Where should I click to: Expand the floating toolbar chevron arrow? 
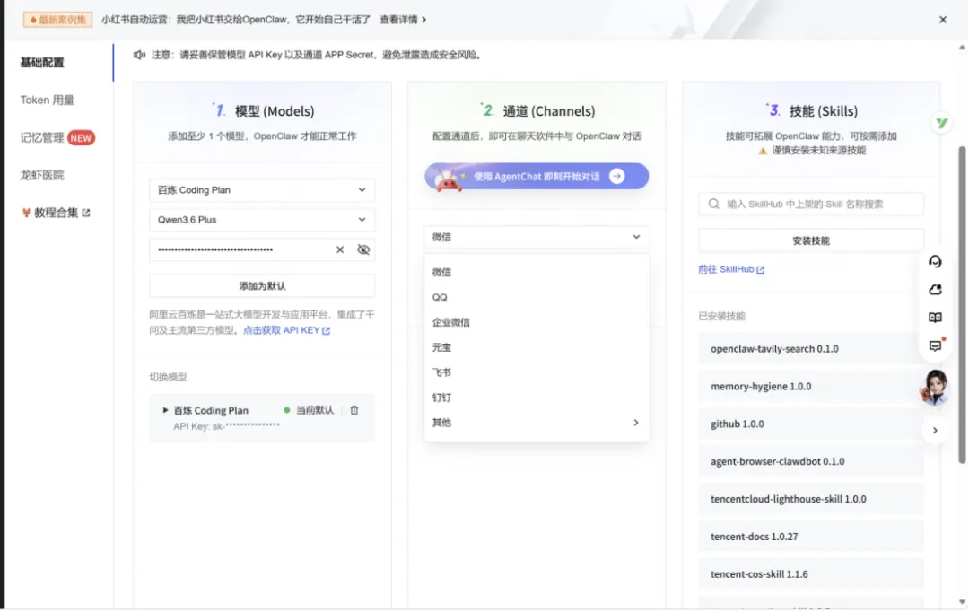click(x=935, y=431)
